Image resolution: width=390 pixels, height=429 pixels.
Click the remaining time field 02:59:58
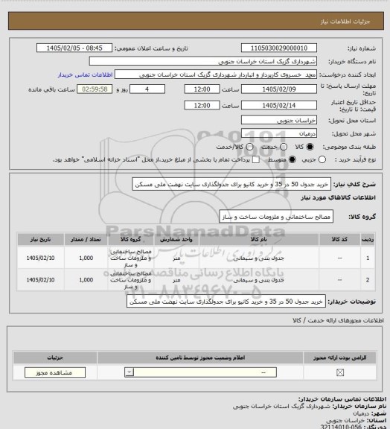pos(95,89)
